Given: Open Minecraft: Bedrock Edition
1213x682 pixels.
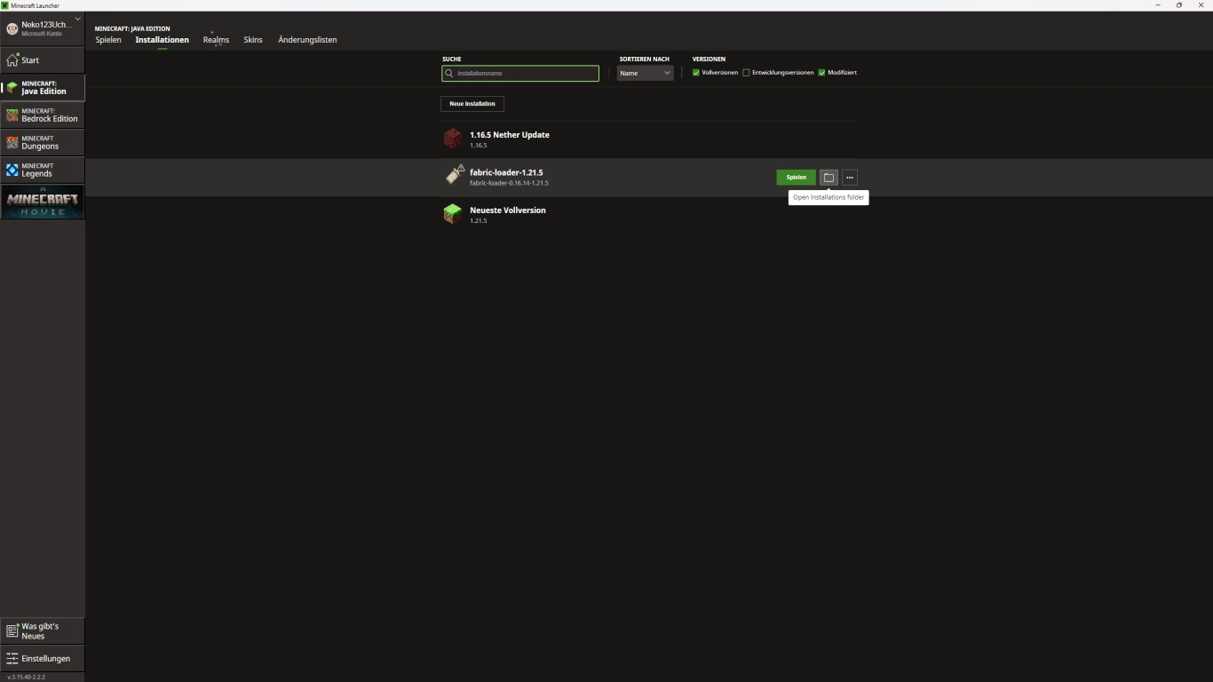Looking at the screenshot, I should (x=43, y=115).
